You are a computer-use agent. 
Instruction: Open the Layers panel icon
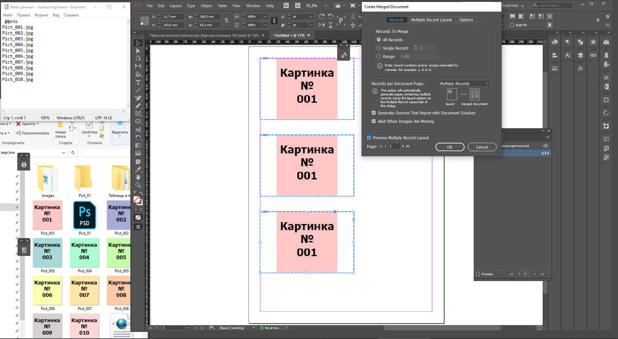(x=581, y=55)
